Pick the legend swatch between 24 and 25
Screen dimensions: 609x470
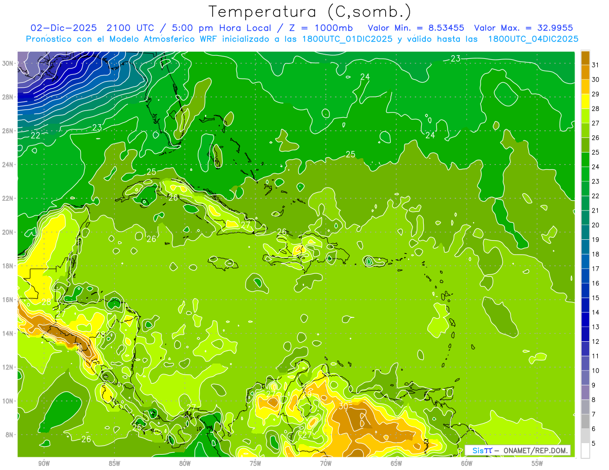[585, 159]
